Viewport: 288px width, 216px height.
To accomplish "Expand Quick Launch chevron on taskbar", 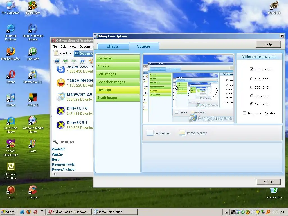I will pyautogui.click(x=42, y=211).
